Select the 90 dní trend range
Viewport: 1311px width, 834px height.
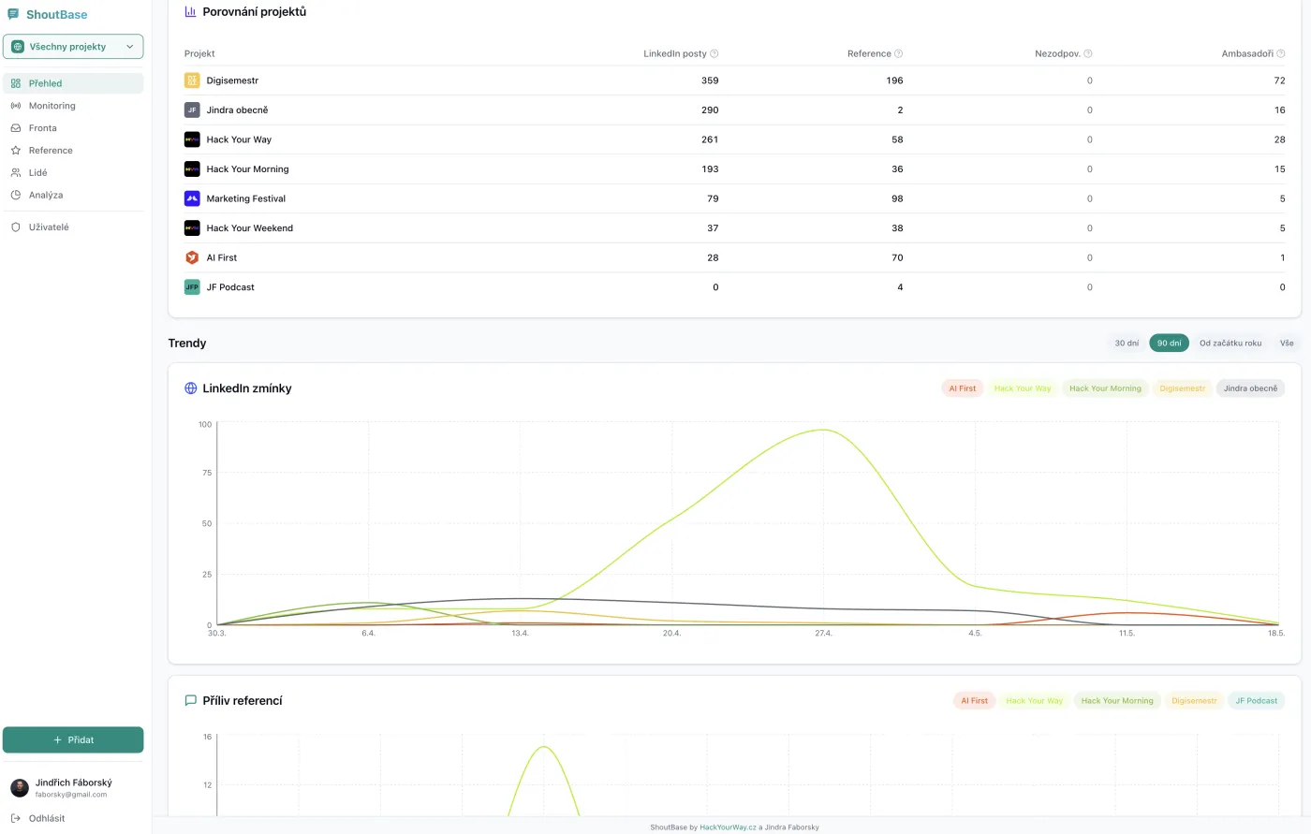[1169, 343]
